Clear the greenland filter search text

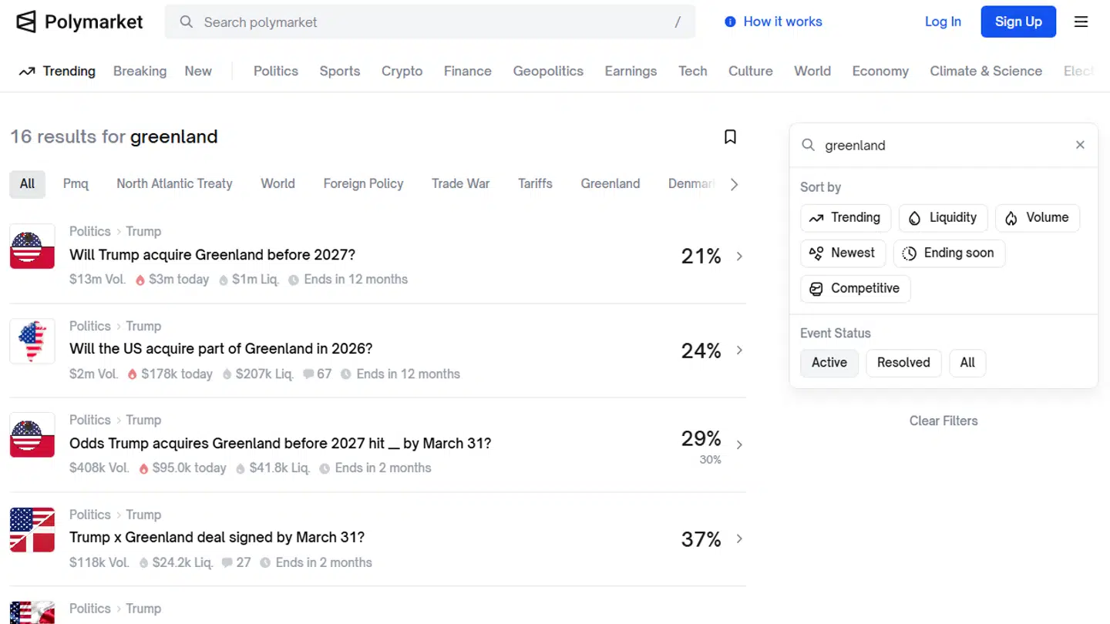coord(1080,145)
